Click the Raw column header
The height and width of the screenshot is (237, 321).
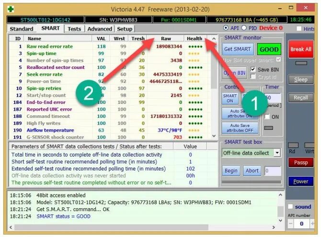(x=166, y=38)
